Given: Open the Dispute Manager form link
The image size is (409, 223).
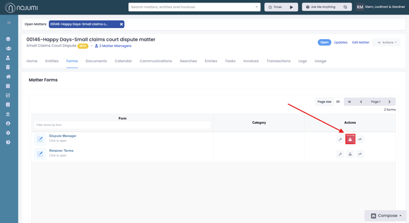Looking at the screenshot, I should pyautogui.click(x=63, y=136).
